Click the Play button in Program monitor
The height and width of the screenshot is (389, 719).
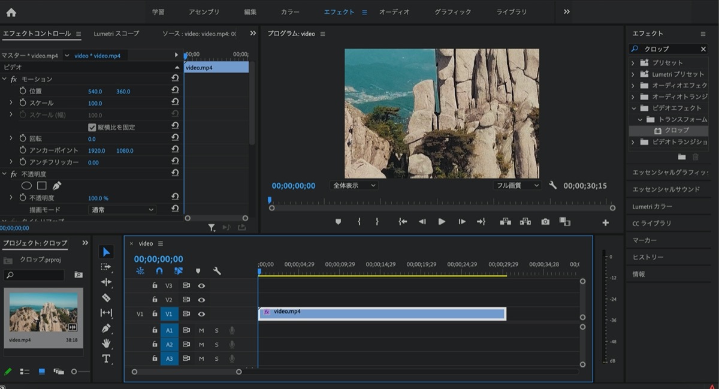[x=442, y=222]
